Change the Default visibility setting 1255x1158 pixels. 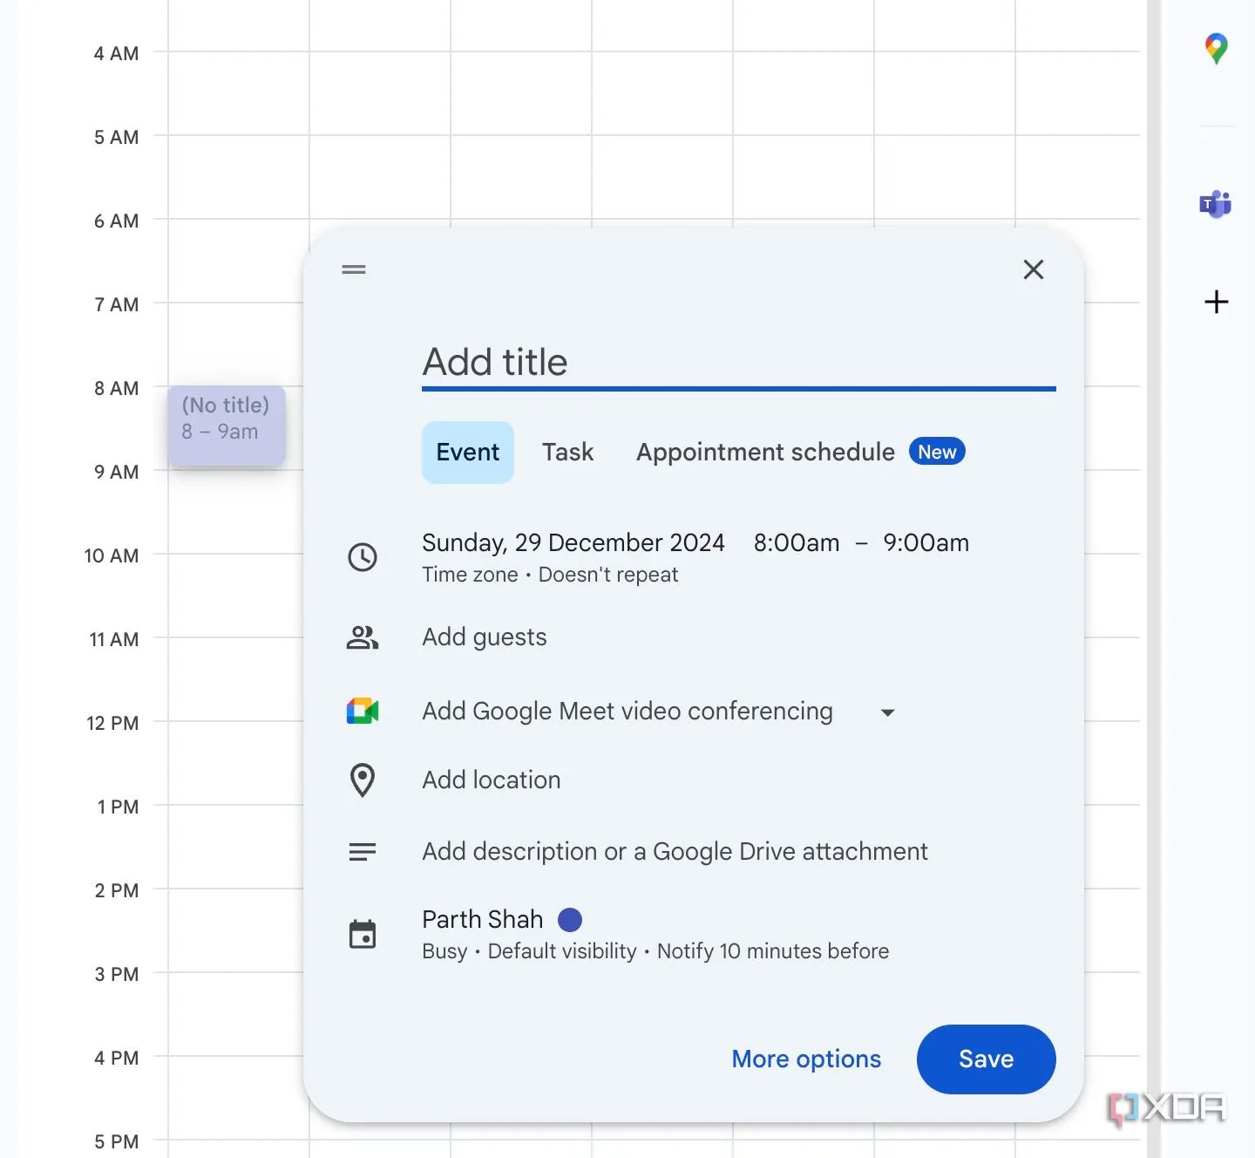tap(562, 951)
